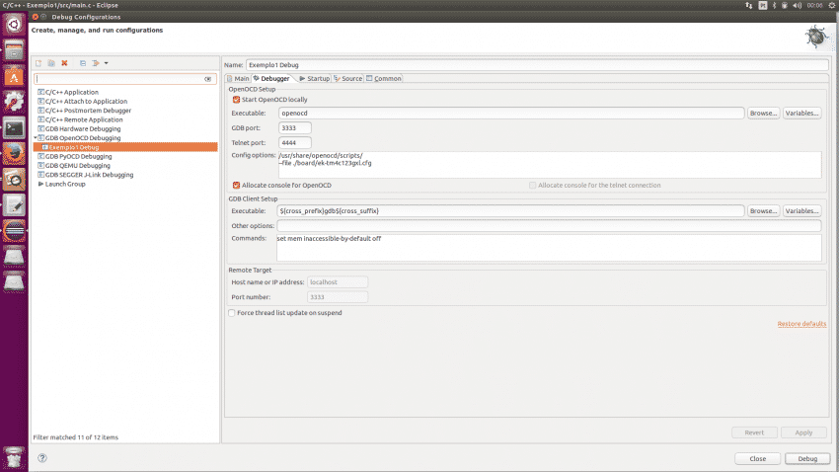839x472 pixels.
Task: Toggle Allocate console for the telnet connection
Action: [x=532, y=186]
